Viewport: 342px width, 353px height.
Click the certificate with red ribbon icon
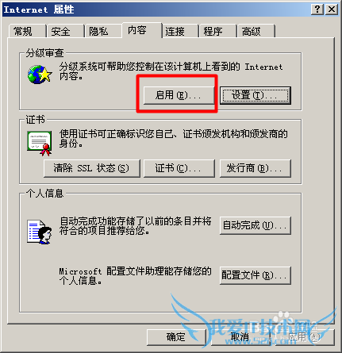(40, 143)
